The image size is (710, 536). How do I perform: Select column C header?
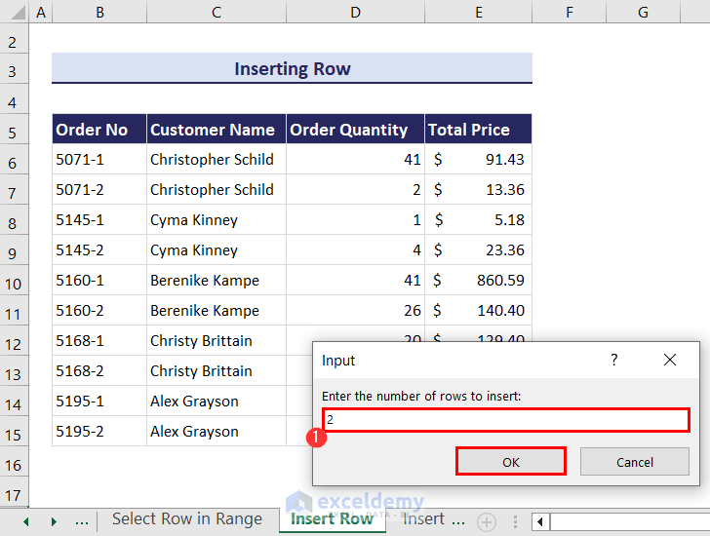[x=216, y=12]
